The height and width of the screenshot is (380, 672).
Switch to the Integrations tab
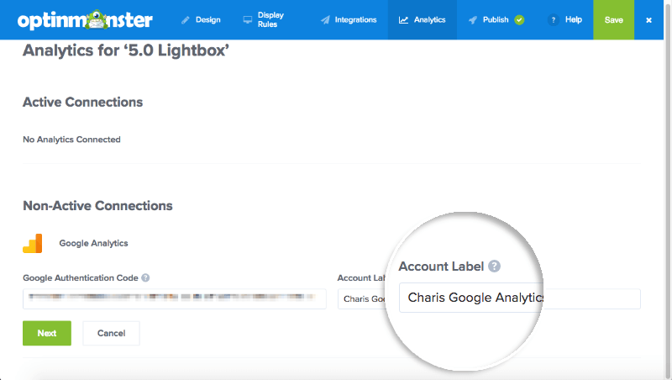[x=349, y=19]
